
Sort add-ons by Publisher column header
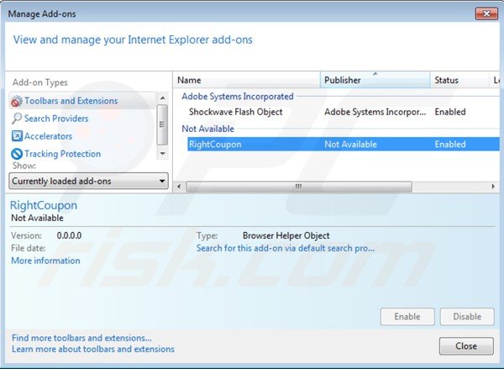click(x=375, y=80)
